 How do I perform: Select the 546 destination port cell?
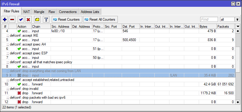pyautogui.click(x=131, y=31)
